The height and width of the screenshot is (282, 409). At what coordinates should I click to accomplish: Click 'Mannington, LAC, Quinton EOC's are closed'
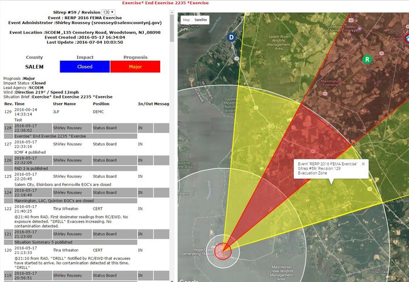click(x=54, y=201)
